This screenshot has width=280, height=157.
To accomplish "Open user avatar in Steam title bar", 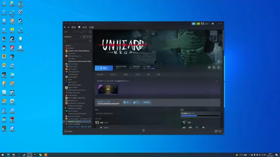I will tap(203, 24).
